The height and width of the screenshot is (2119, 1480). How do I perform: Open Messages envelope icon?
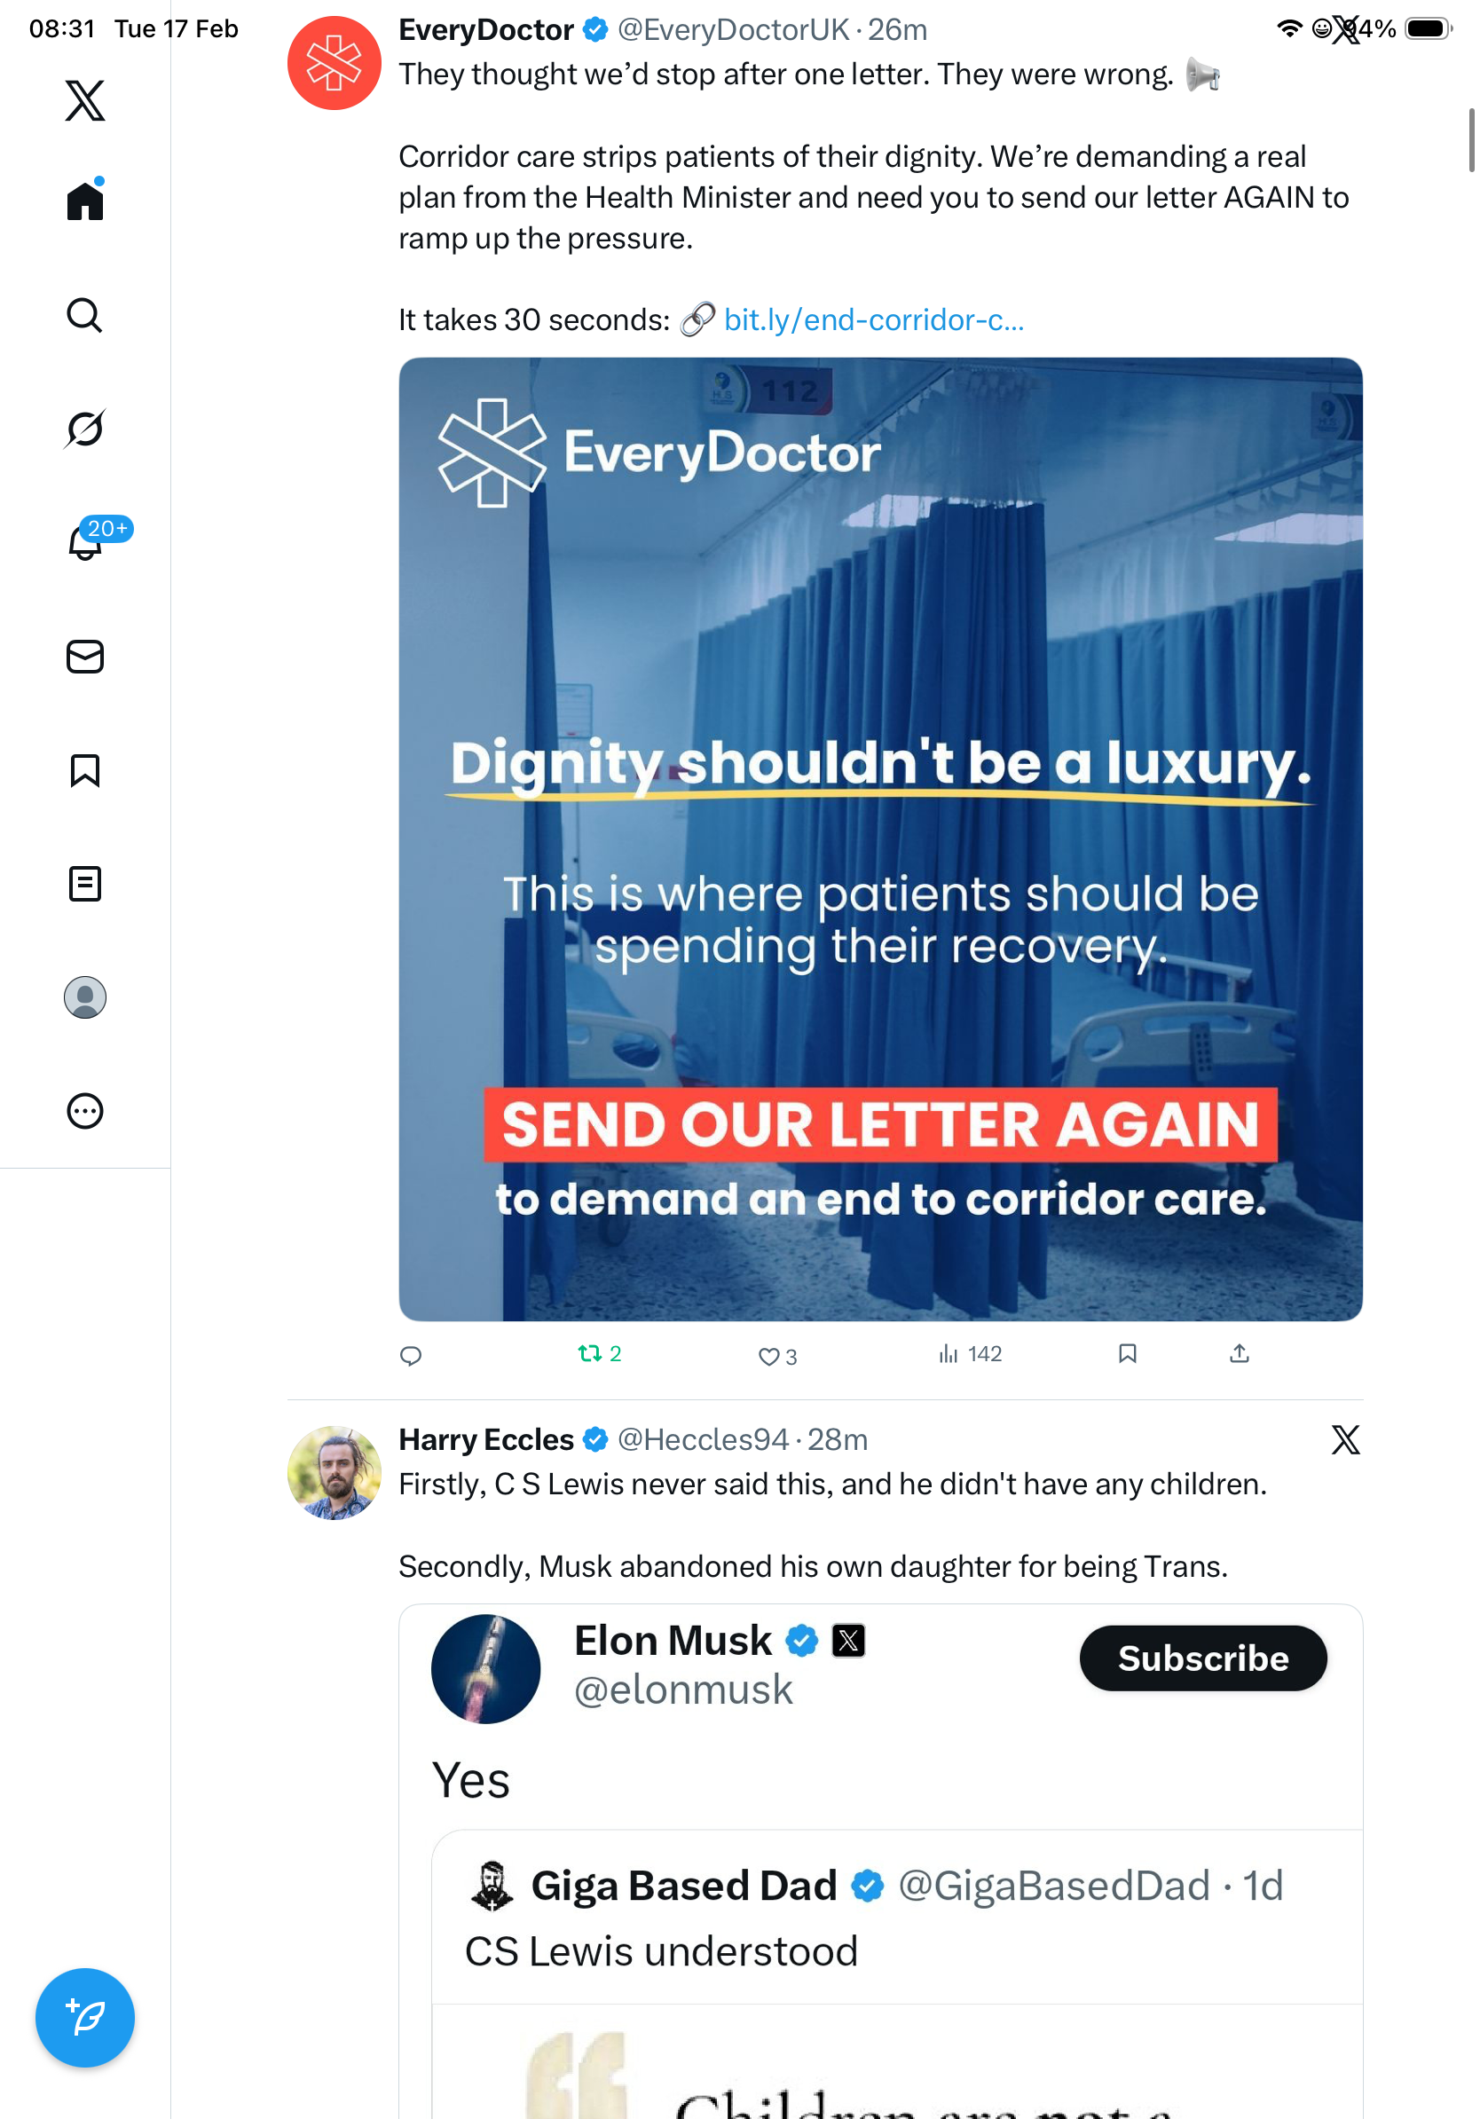[x=85, y=656]
